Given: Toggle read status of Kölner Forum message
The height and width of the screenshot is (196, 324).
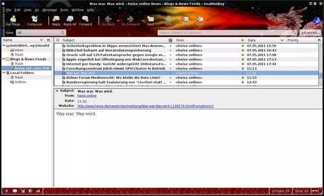Looking at the screenshot, I should [242, 77].
